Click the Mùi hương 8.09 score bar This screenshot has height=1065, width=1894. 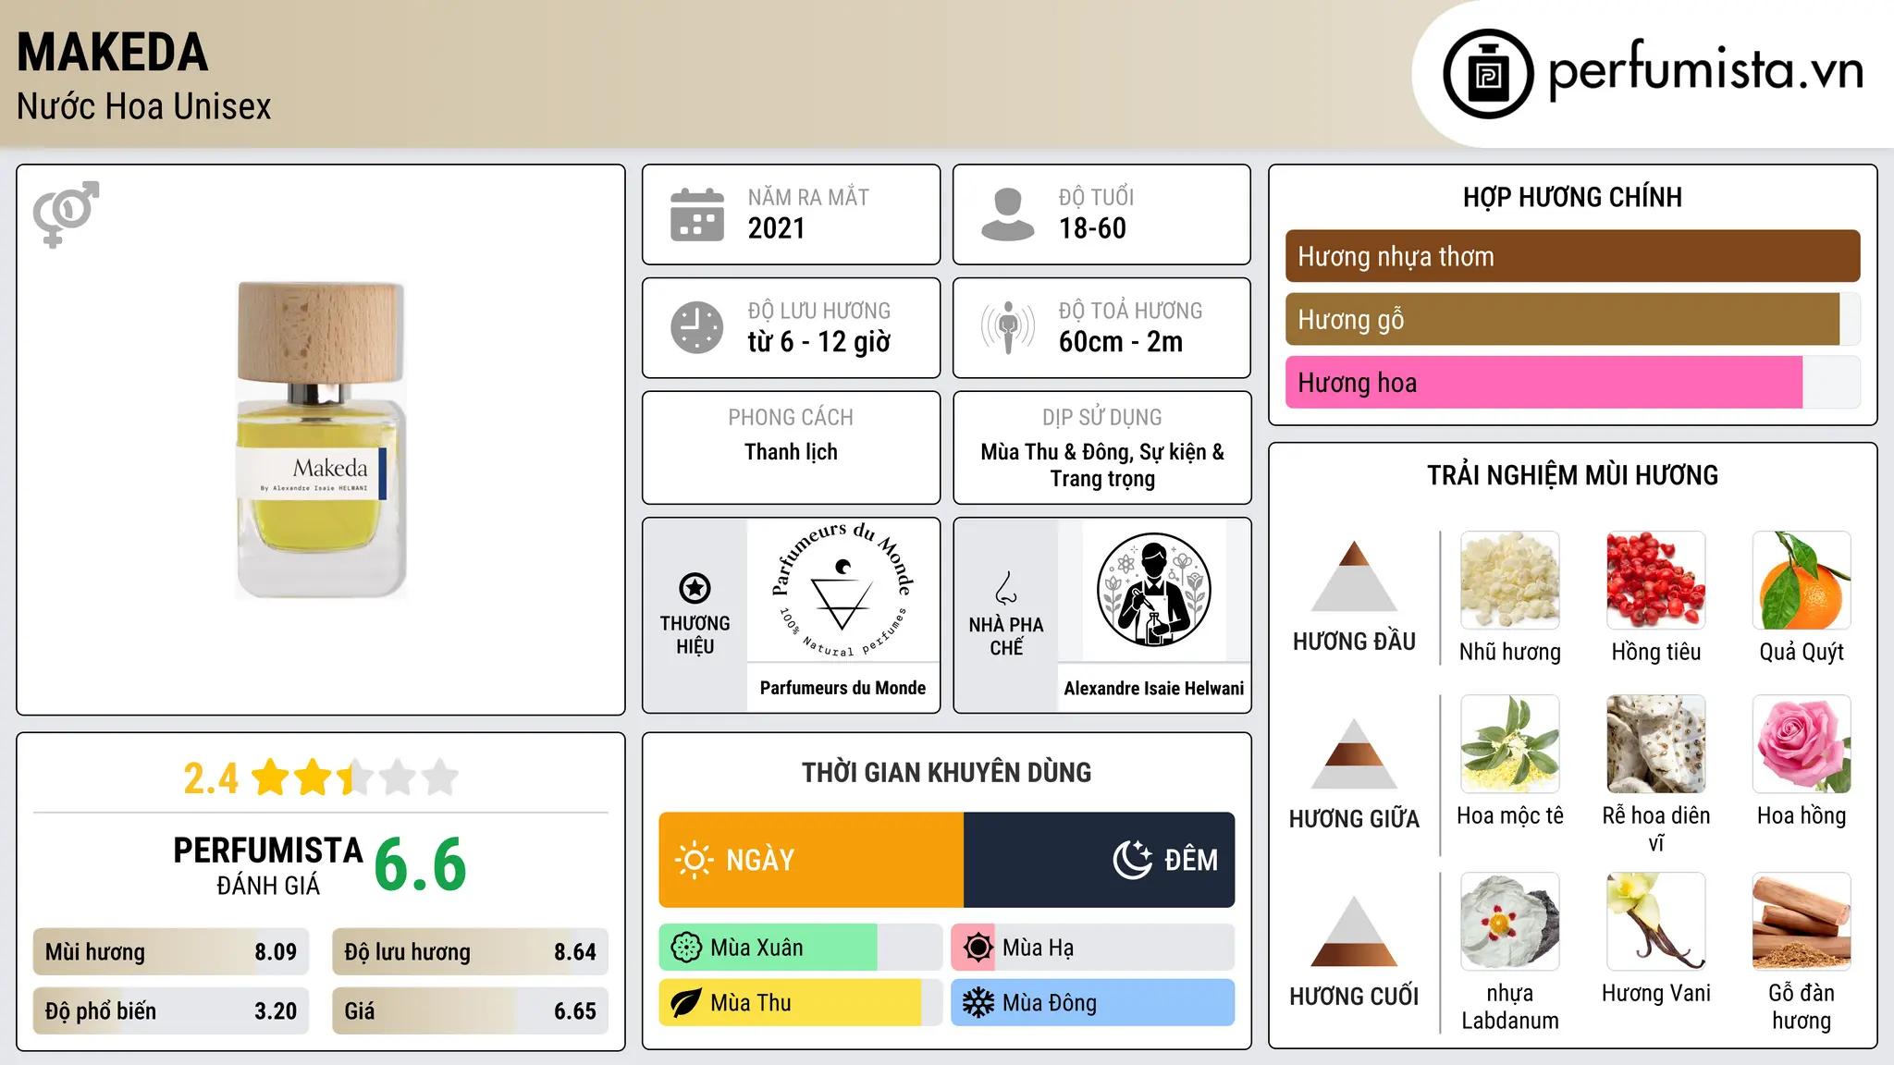[171, 952]
